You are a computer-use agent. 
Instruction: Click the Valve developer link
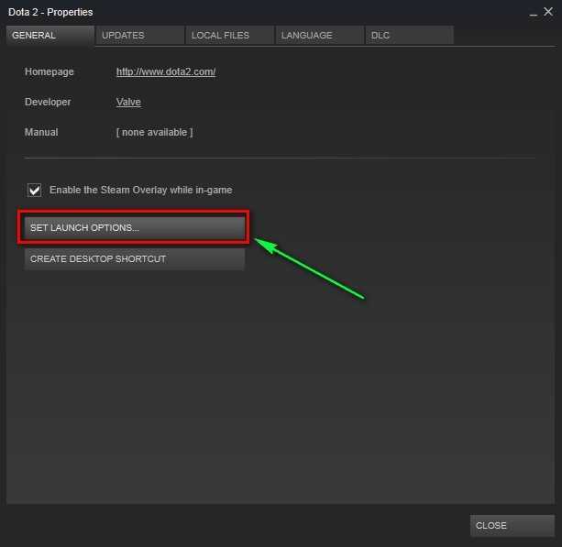pyautogui.click(x=128, y=102)
